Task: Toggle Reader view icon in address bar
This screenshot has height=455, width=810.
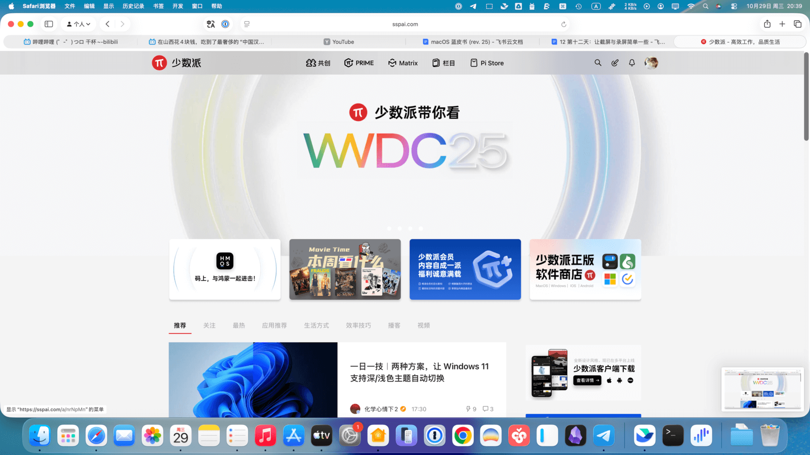Action: 247,24
